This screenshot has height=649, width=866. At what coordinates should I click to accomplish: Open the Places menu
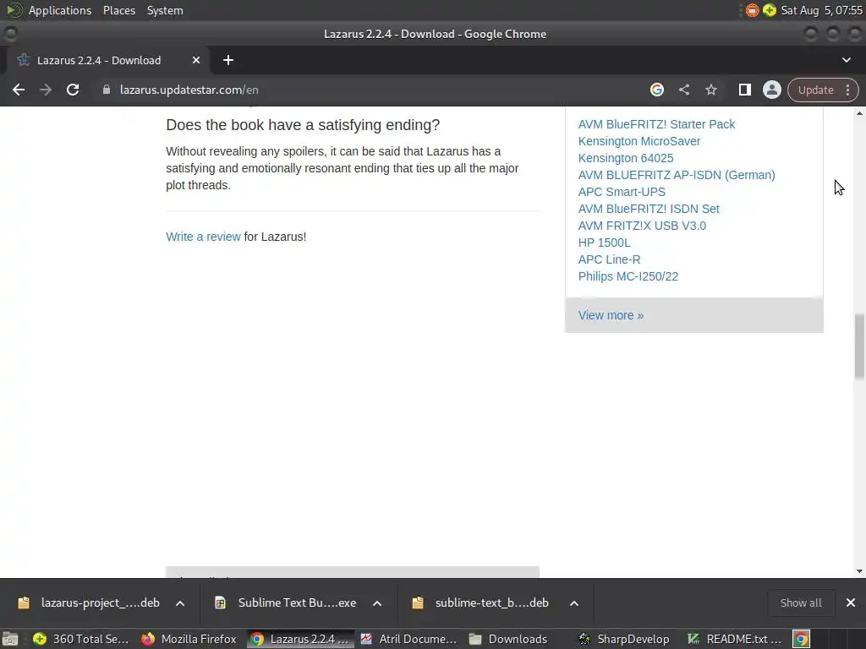[118, 10]
